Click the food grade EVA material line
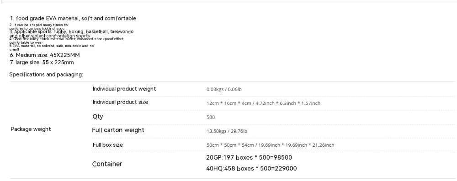This screenshot has height=181, width=457. (x=73, y=18)
